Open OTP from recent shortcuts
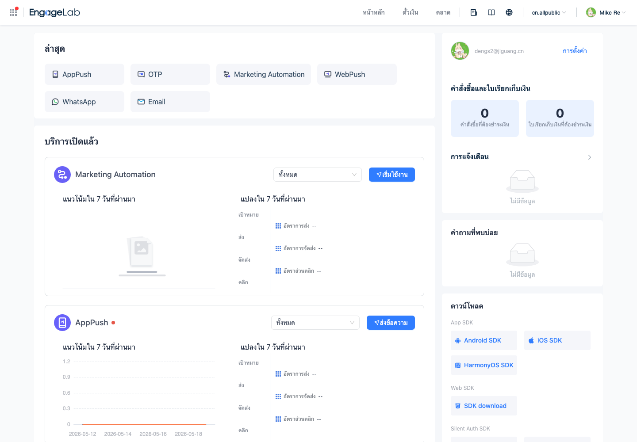The image size is (637, 442). pyautogui.click(x=170, y=74)
